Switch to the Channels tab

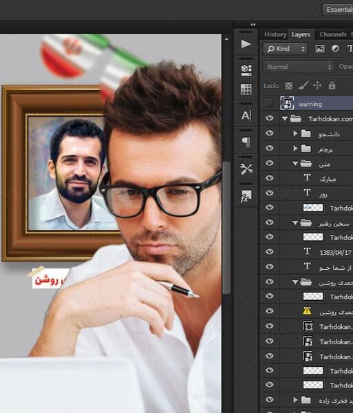coord(333,34)
